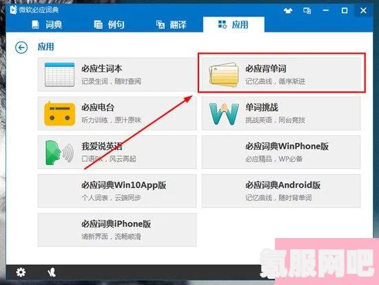Screen dimensions: 379x285
Task: Click the Bing logo icon in bottom bar
Action: [52, 273]
